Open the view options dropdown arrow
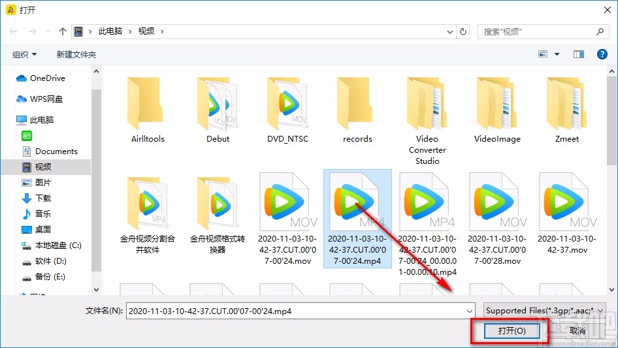618x348 pixels. click(x=557, y=54)
